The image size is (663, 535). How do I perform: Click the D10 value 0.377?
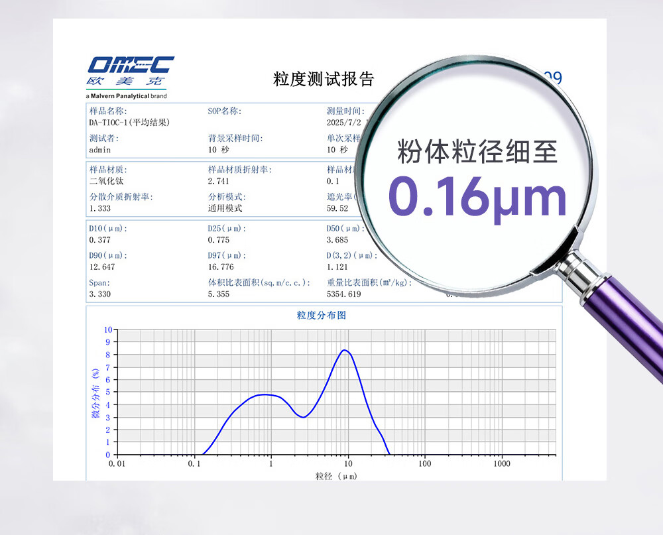pos(100,240)
